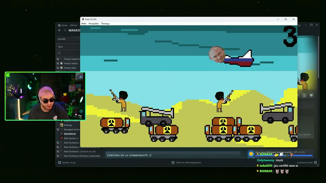Screen dimensions: 326x183
Task: Open the CONTENU DE LA COMMUNAUTÉ section
Action: [x=127, y=155]
